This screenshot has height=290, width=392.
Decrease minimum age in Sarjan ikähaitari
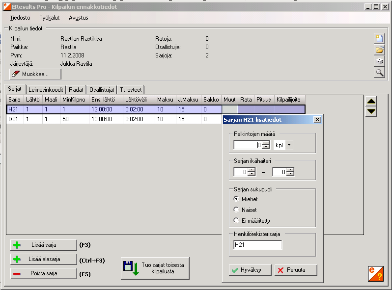[x=252, y=174]
